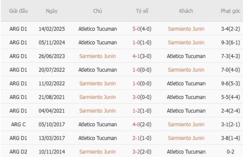Select the Khách column header

[186, 11]
